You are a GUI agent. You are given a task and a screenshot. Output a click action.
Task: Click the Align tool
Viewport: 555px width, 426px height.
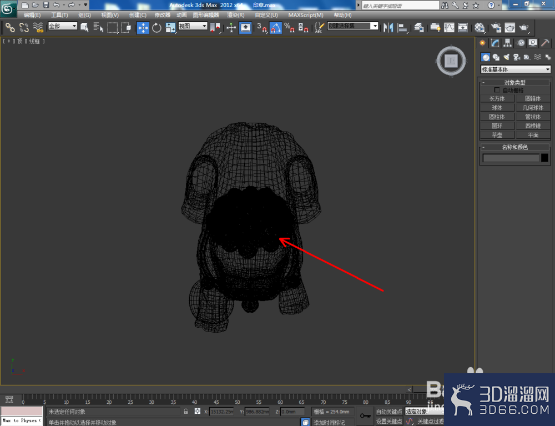click(x=402, y=27)
